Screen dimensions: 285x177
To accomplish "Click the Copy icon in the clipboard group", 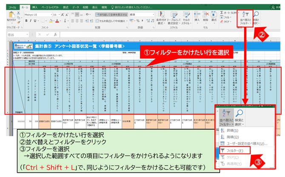I will click(x=18, y=18).
